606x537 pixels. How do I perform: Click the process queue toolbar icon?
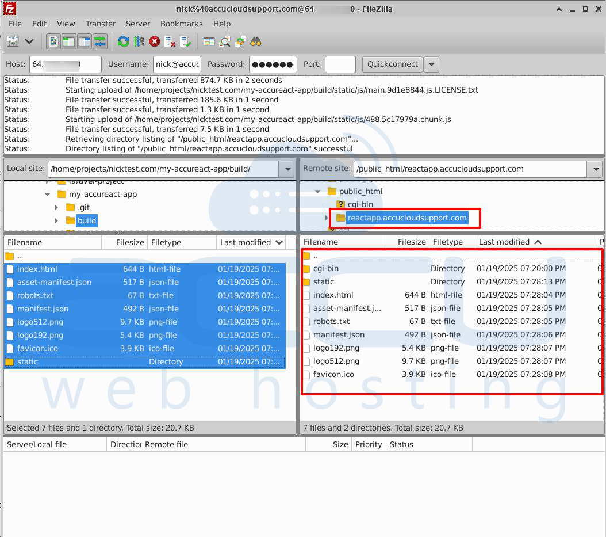tap(139, 41)
